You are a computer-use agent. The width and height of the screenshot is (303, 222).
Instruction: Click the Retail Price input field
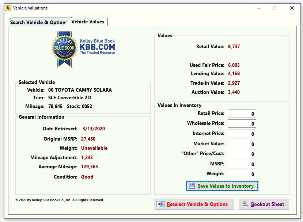coord(242,113)
